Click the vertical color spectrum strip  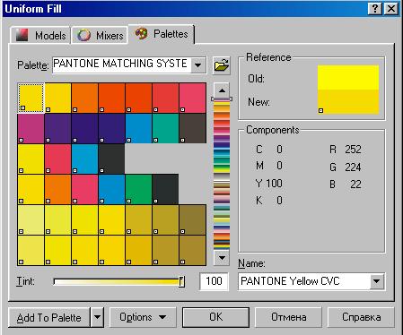(x=222, y=174)
